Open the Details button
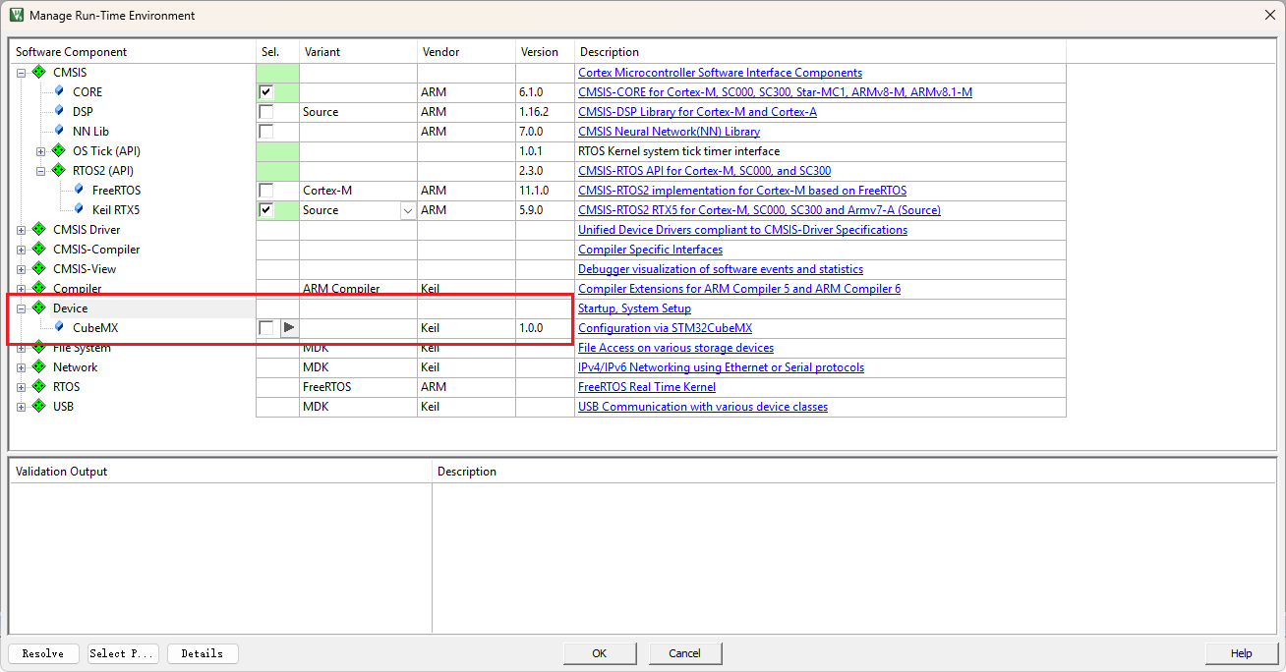1286x672 pixels. (x=203, y=653)
